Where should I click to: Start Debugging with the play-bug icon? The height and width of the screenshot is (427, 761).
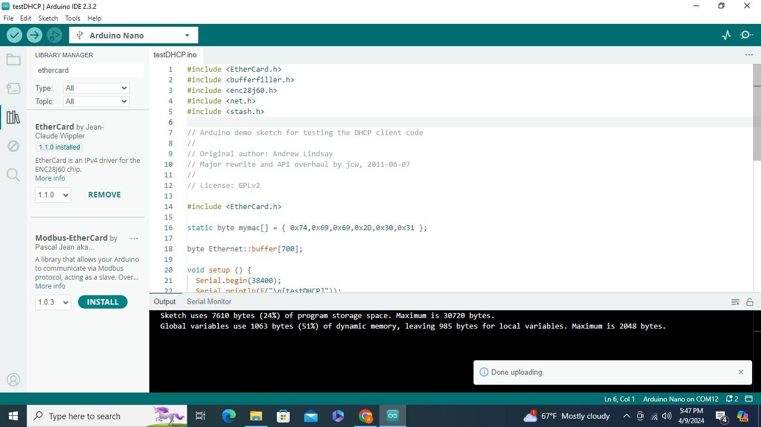[54, 35]
